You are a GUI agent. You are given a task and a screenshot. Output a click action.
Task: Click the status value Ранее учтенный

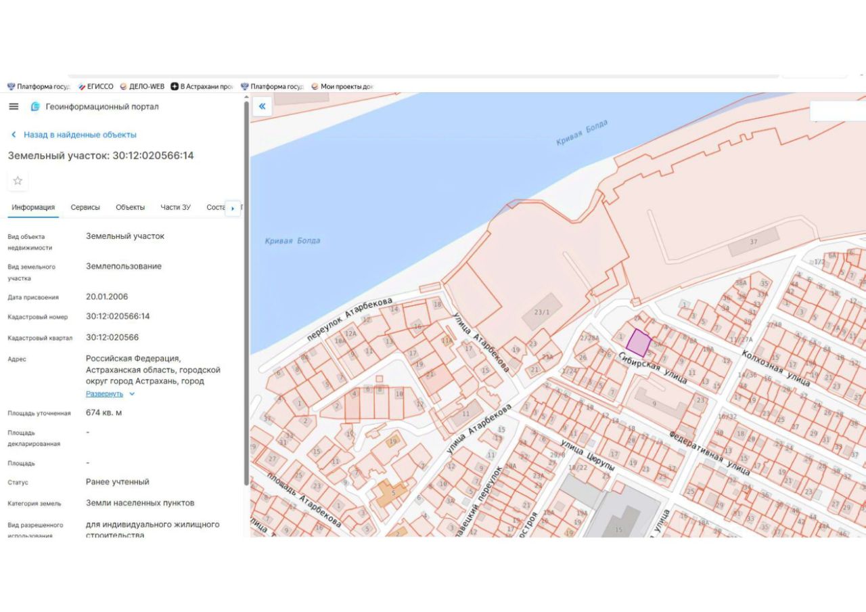tap(118, 482)
